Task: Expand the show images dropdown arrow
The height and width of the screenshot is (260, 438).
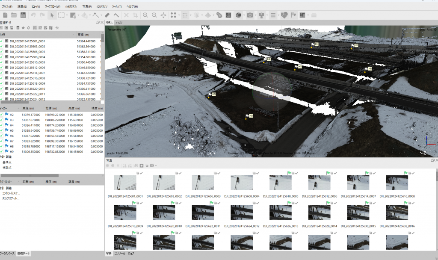Action: [x=308, y=15]
